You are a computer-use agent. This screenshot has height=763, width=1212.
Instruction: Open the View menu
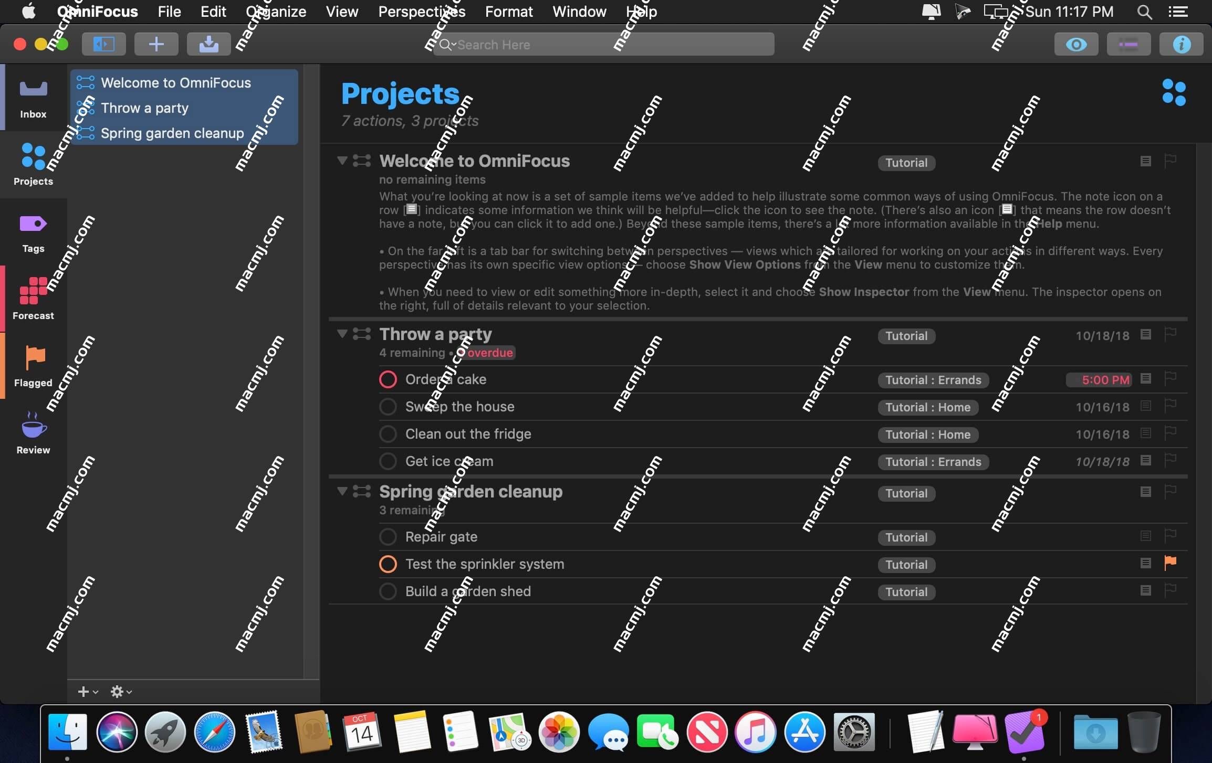[341, 12]
